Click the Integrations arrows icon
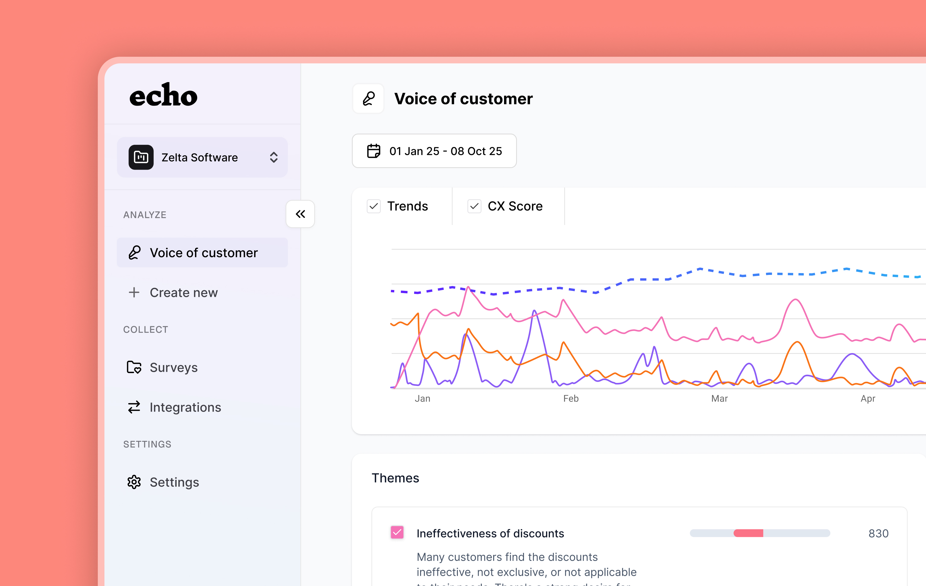Image resolution: width=926 pixels, height=586 pixels. point(134,407)
